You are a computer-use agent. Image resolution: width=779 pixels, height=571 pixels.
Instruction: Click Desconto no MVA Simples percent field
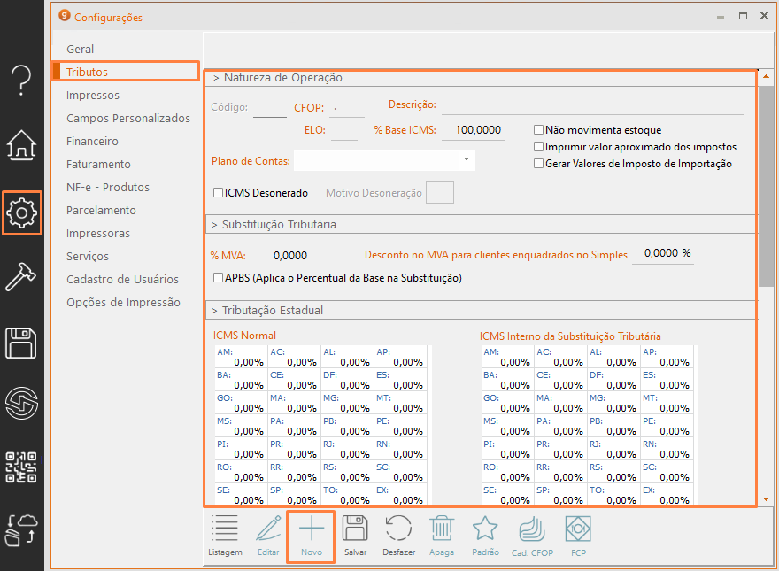click(663, 253)
